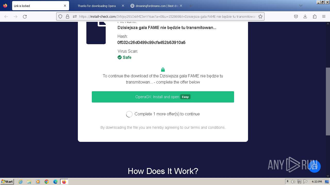Click the loading spinner circle
Image resolution: width=330 pixels, height=185 pixels.
(129, 114)
